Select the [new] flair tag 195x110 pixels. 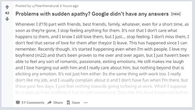pyautogui.click(x=176, y=14)
